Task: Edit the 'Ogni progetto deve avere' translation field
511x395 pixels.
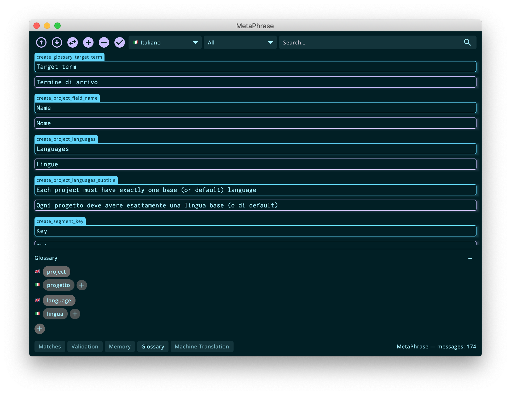Action: [x=255, y=205]
